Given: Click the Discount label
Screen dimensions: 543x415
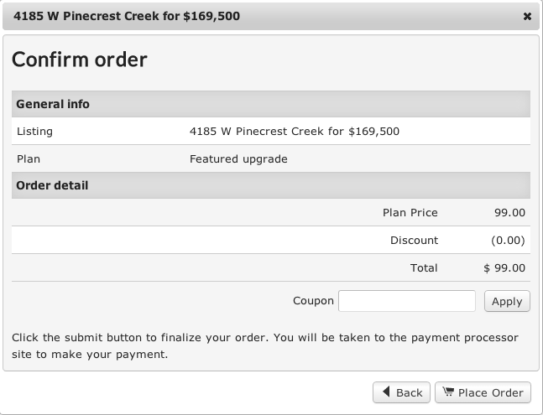Looking at the screenshot, I should pos(414,241).
